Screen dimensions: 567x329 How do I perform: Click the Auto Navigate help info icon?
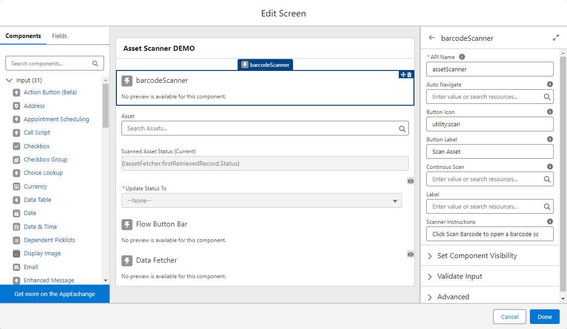(550, 85)
